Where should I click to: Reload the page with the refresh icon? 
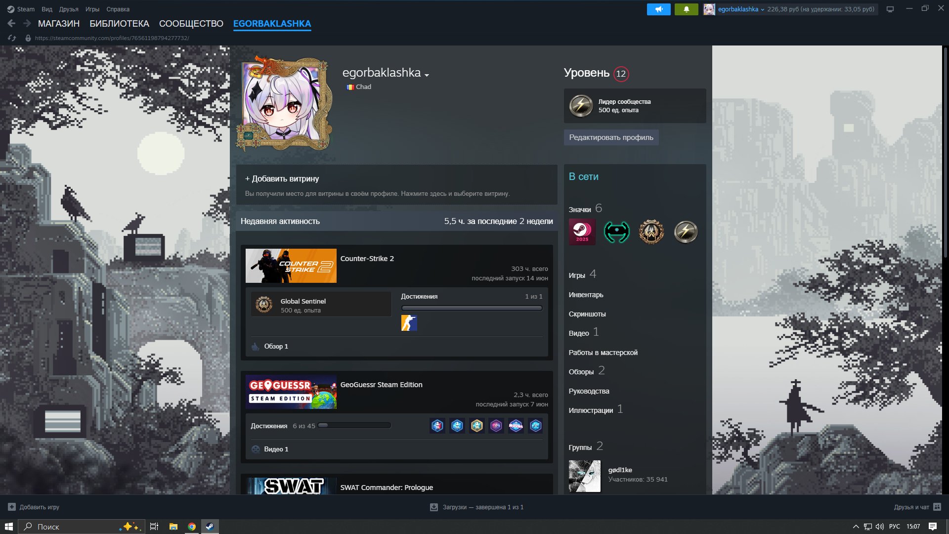pos(12,38)
